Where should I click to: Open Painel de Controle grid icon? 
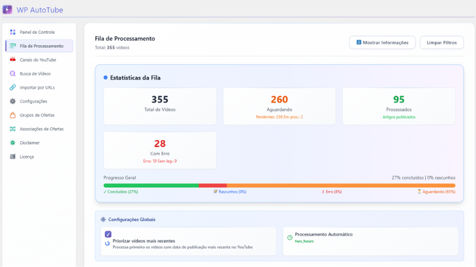[12, 32]
